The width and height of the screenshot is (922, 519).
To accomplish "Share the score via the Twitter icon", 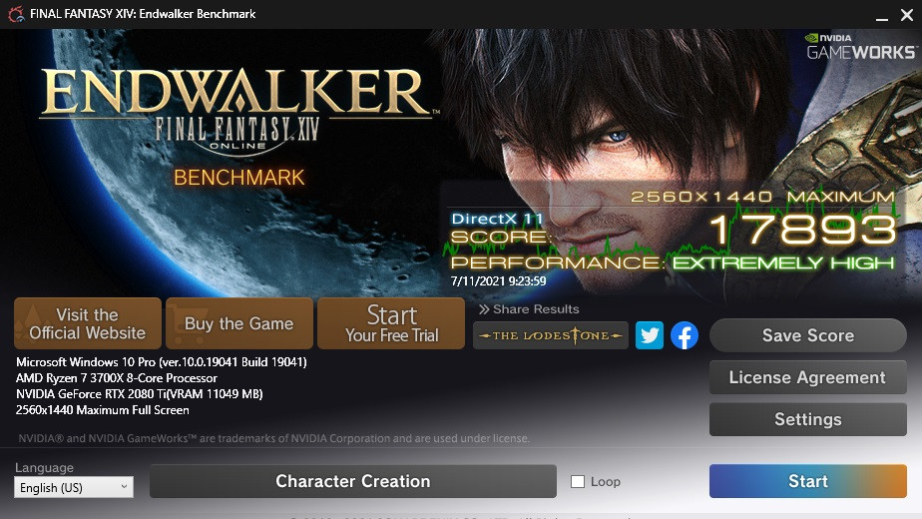I will click(x=650, y=335).
